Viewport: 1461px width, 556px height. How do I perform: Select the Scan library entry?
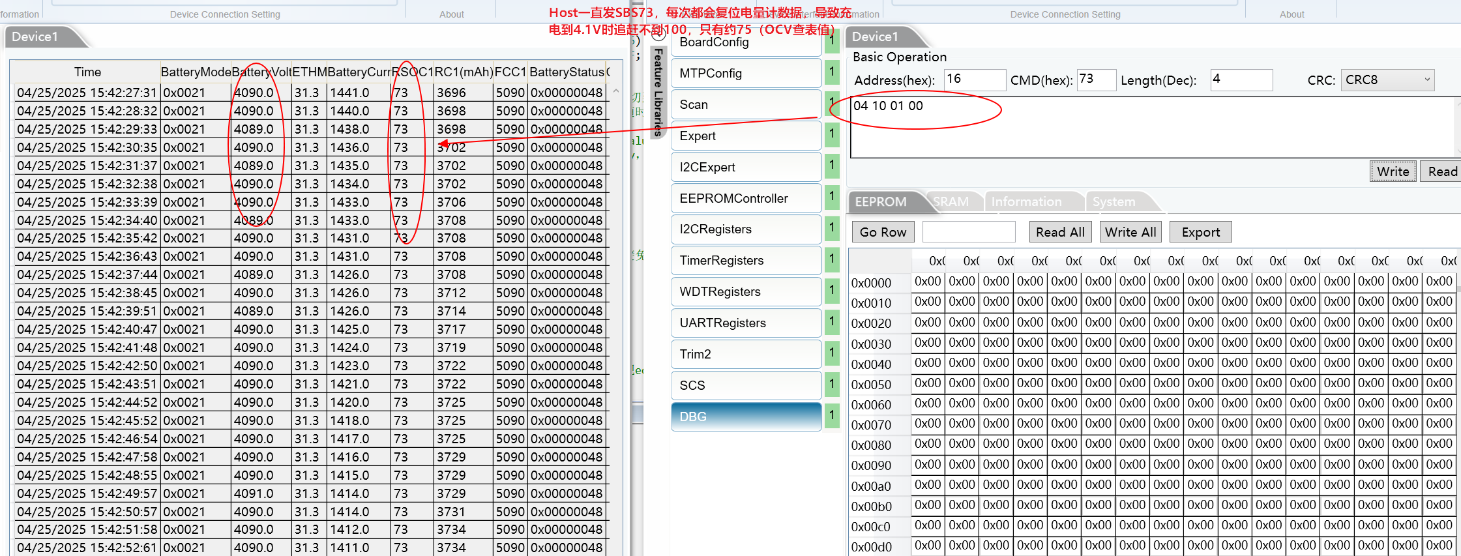tap(746, 104)
